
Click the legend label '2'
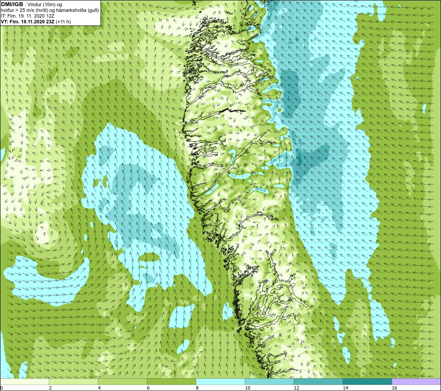50,388
